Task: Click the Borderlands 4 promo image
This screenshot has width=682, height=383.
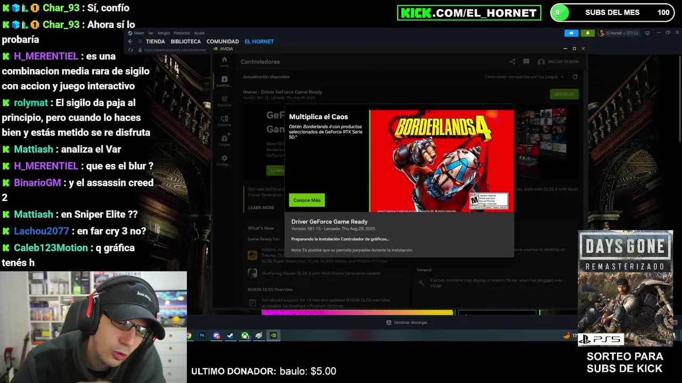Action: point(442,161)
